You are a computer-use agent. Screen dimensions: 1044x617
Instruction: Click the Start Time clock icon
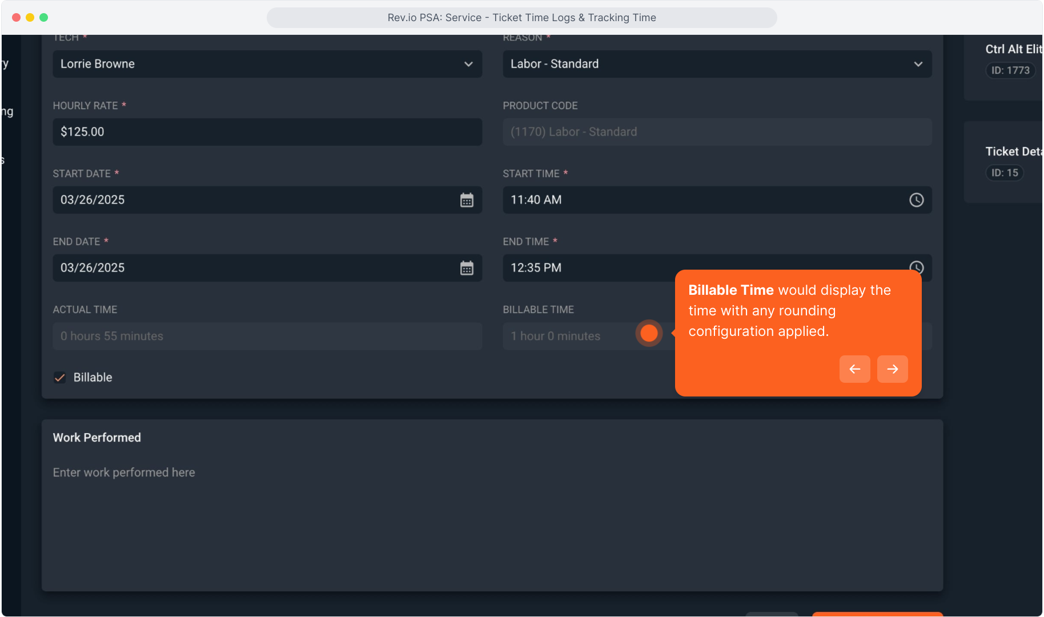point(916,200)
